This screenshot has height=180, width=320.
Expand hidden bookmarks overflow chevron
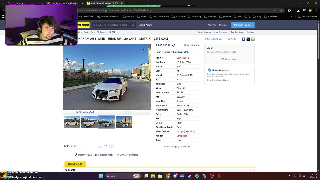click(291, 17)
